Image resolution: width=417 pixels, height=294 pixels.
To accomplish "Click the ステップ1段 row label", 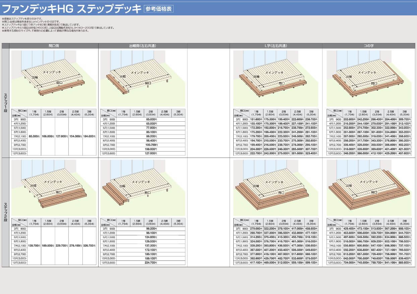I will (x=5, y=103).
